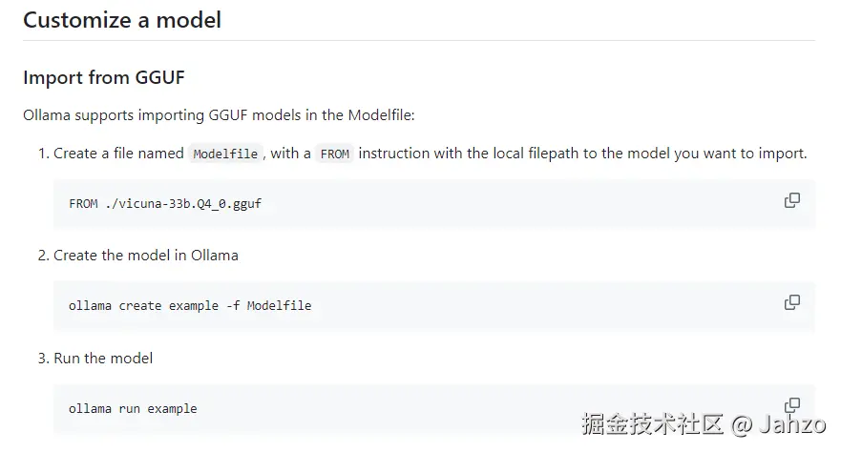Click the word "Modelfile:" ending the intro sentence
The height and width of the screenshot is (452, 841).
pos(382,115)
